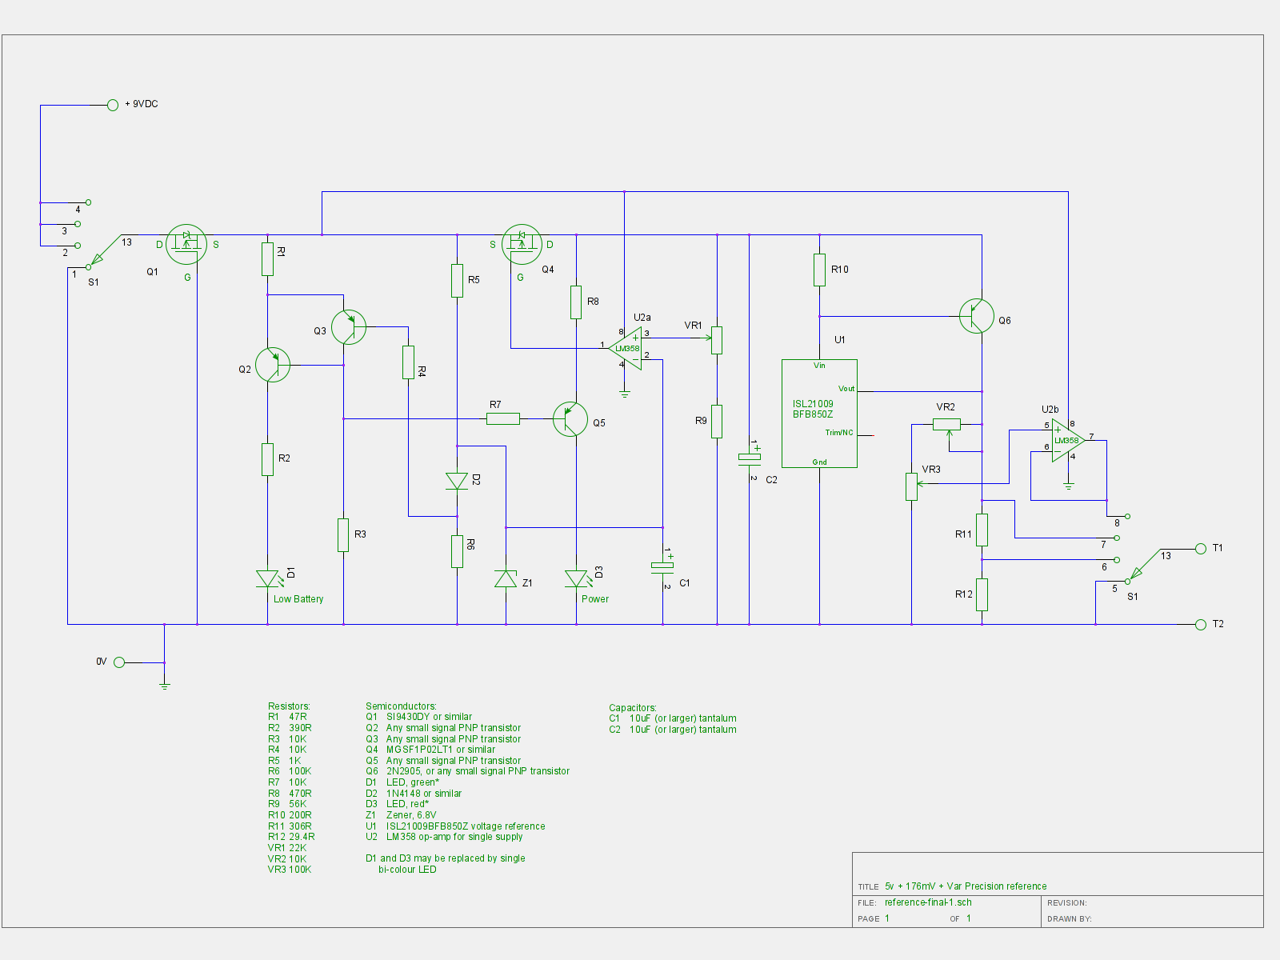Viewport: 1280px width, 960px height.
Task: Select the 'Q4 MGSF1P02LT1 or similar' entry
Action: [430, 750]
